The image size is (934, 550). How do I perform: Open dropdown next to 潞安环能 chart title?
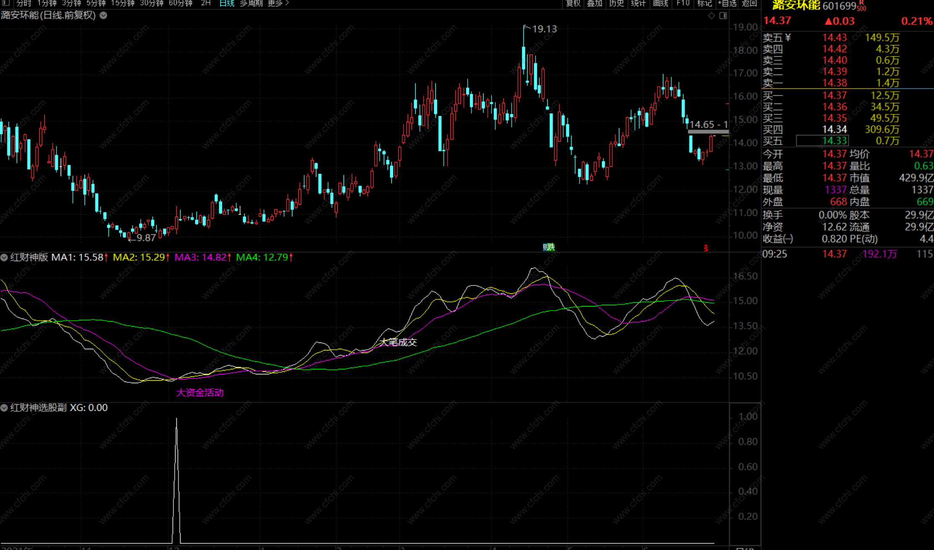pyautogui.click(x=103, y=16)
